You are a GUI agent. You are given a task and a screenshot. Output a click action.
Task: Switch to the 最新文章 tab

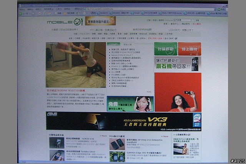click(x=128, y=45)
